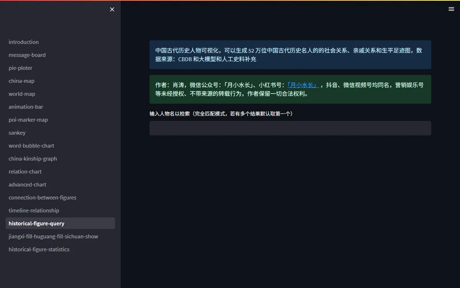Close the sidebar with the X icon
Viewport: 460px width, 288px height.
coord(112,9)
